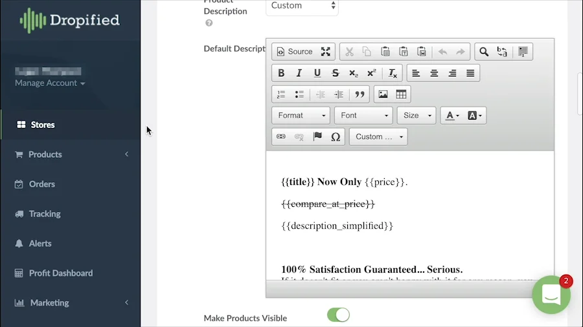Insert a numbered list

281,94
